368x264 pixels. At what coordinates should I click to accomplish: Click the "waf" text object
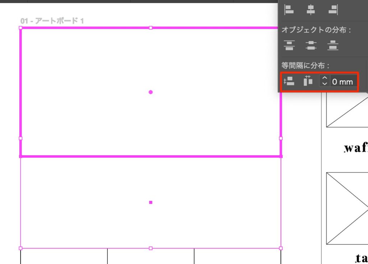[x=356, y=148]
